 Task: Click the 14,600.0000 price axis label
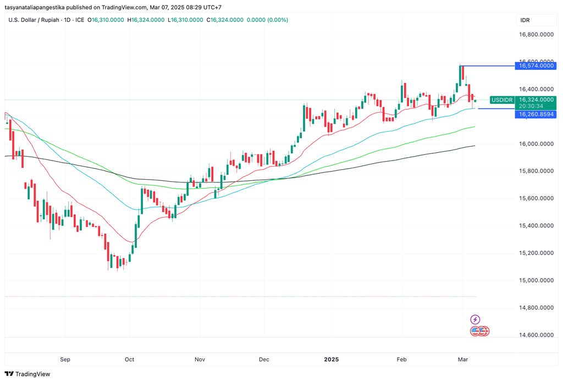coord(536,335)
